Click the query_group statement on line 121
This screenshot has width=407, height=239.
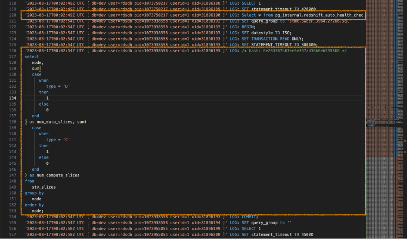pyautogui.click(x=296, y=21)
